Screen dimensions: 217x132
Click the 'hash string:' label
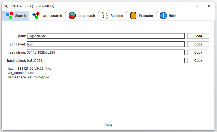17,53
